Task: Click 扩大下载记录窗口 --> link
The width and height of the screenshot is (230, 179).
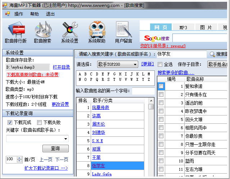Action: tap(46, 168)
